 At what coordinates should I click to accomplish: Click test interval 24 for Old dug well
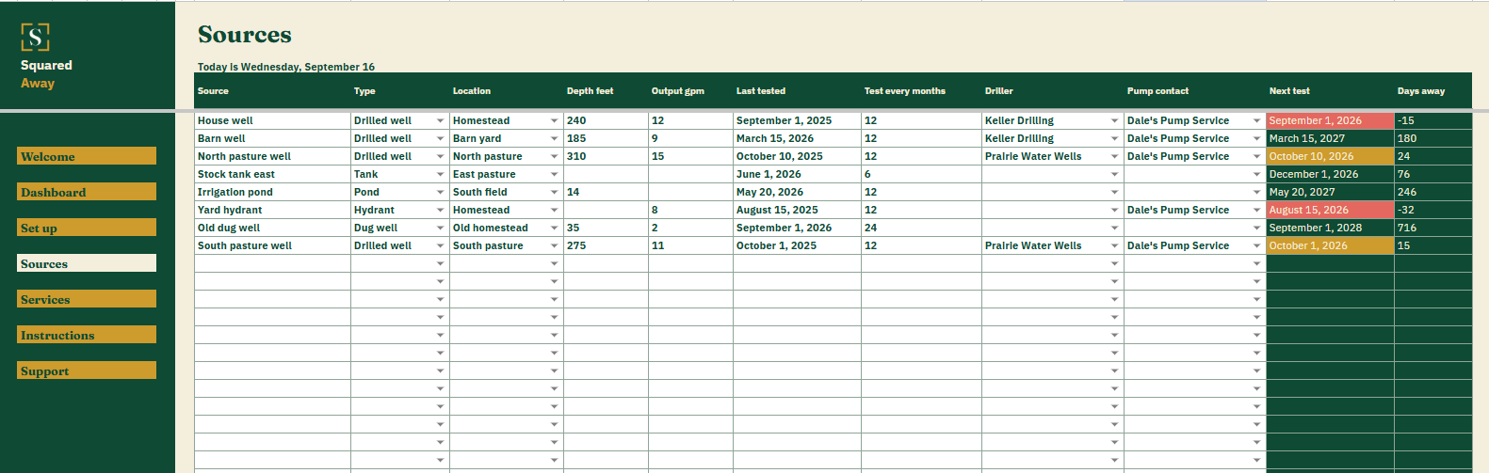921,228
